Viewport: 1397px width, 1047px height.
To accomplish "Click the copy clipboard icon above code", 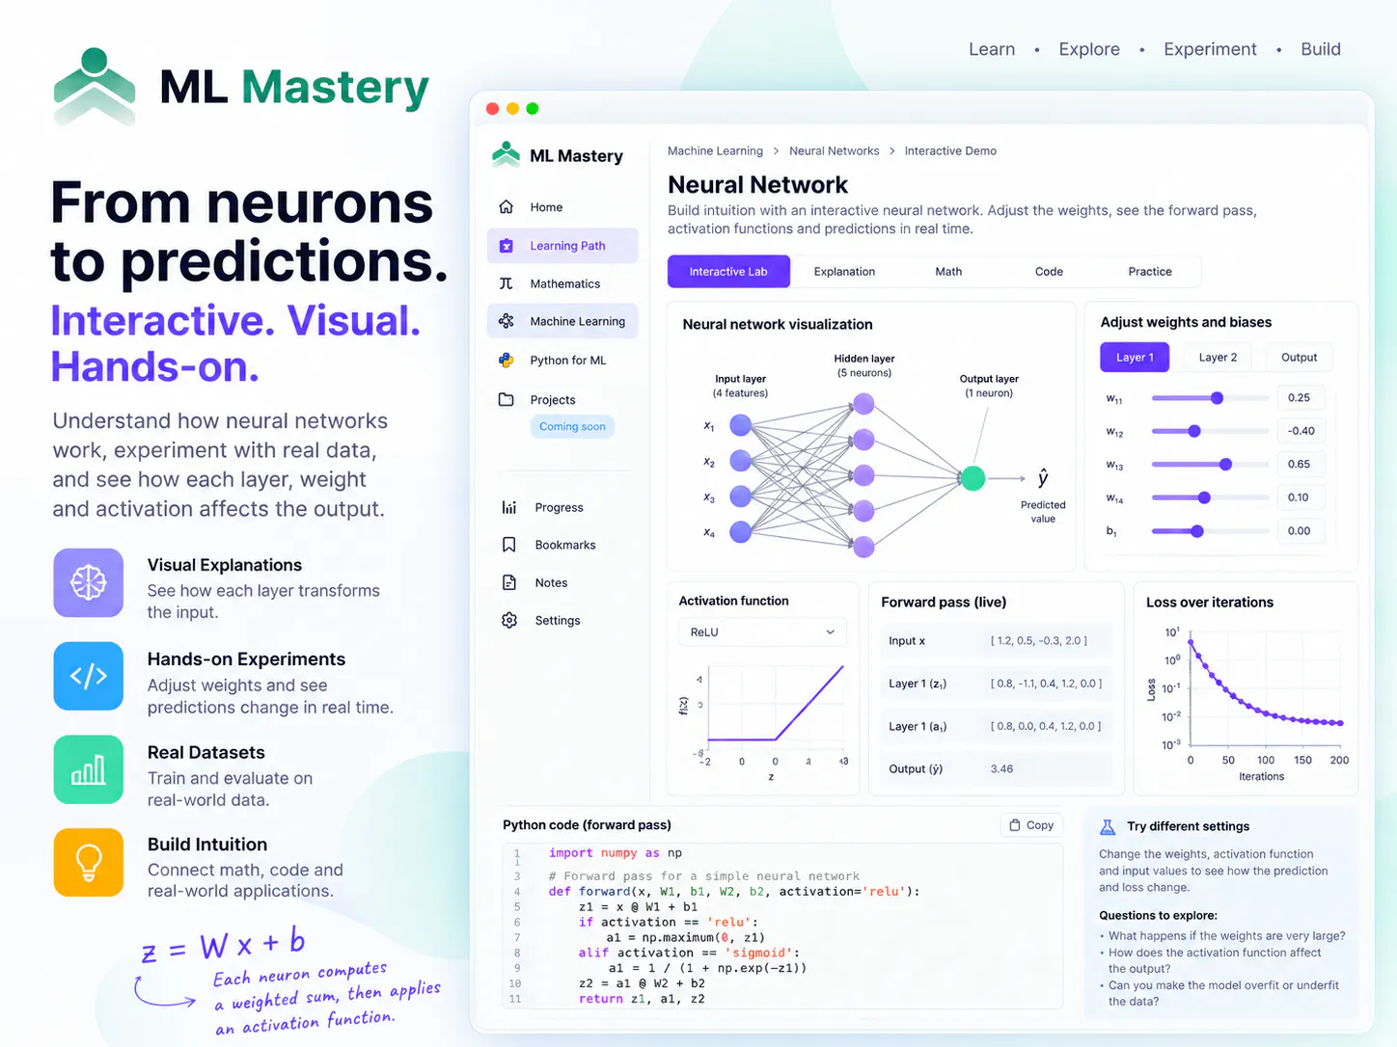I will [1015, 825].
